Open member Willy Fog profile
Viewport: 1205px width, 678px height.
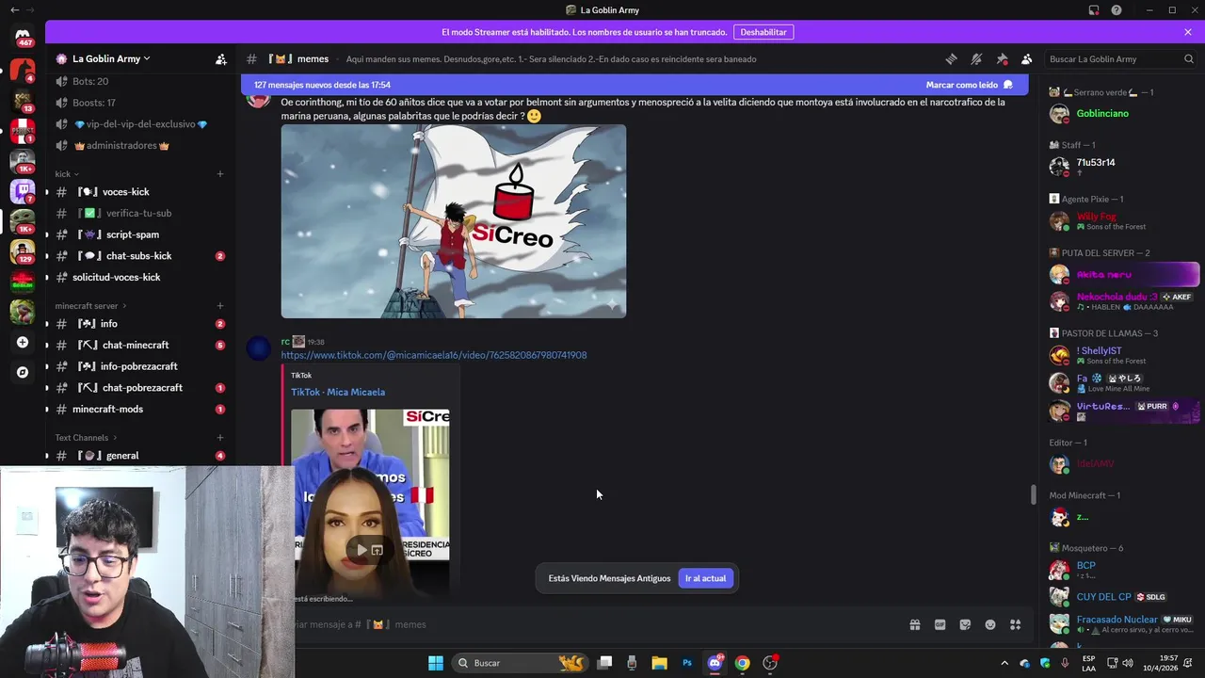[1123, 221]
